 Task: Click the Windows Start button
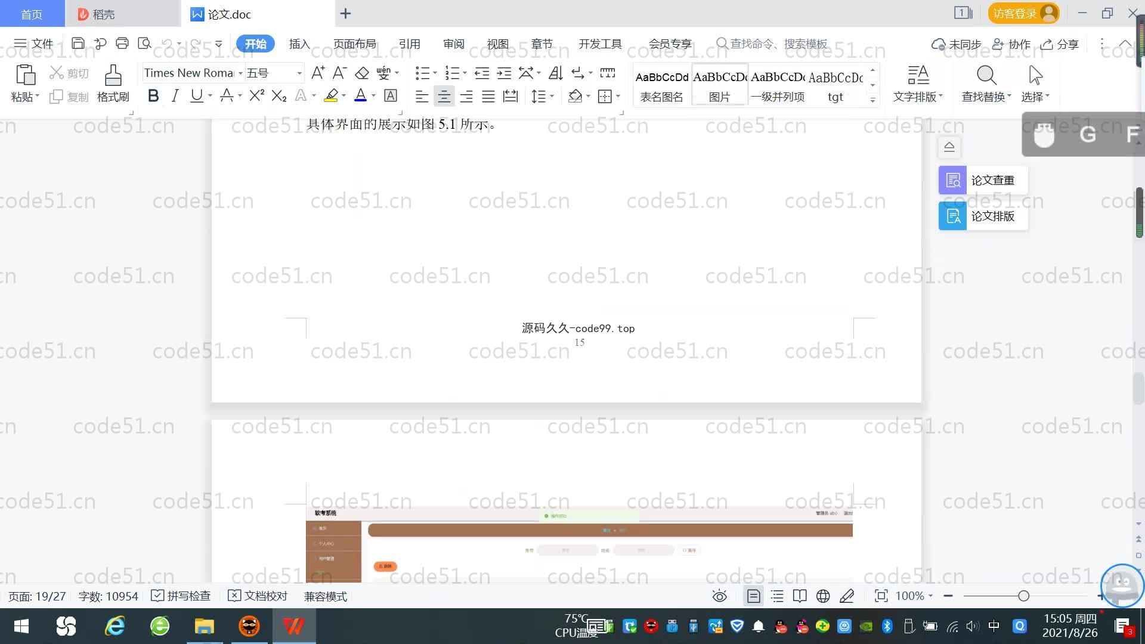[21, 626]
